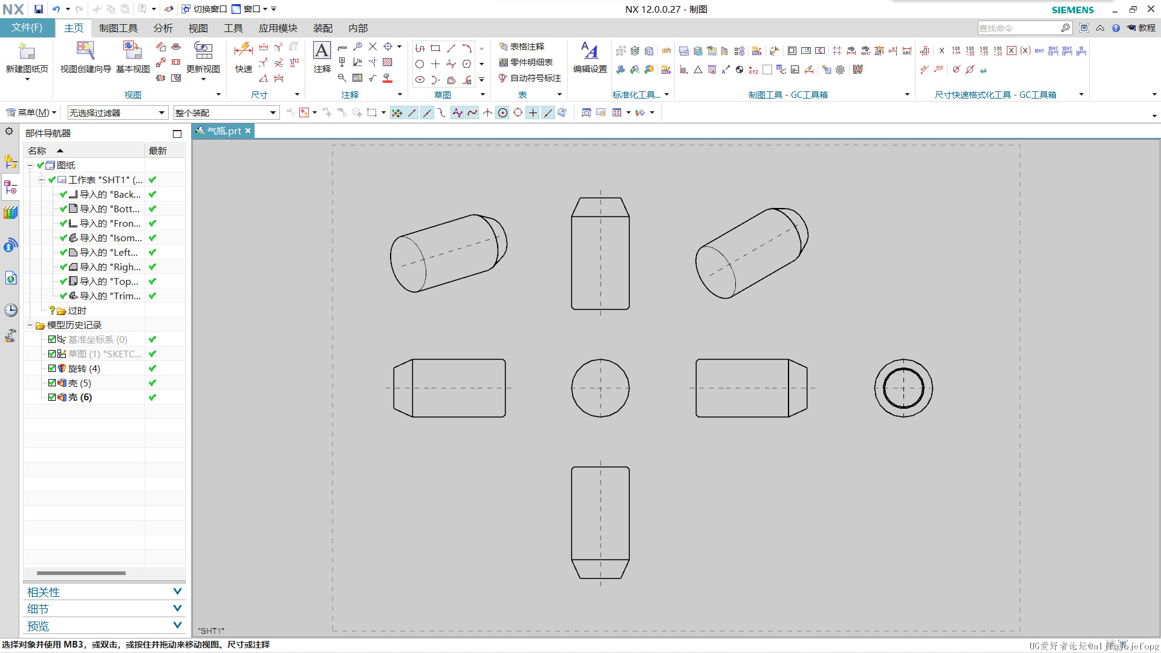The width and height of the screenshot is (1161, 653).
Task: Toggle checkbox for 旋转 (4) feature
Action: point(52,368)
